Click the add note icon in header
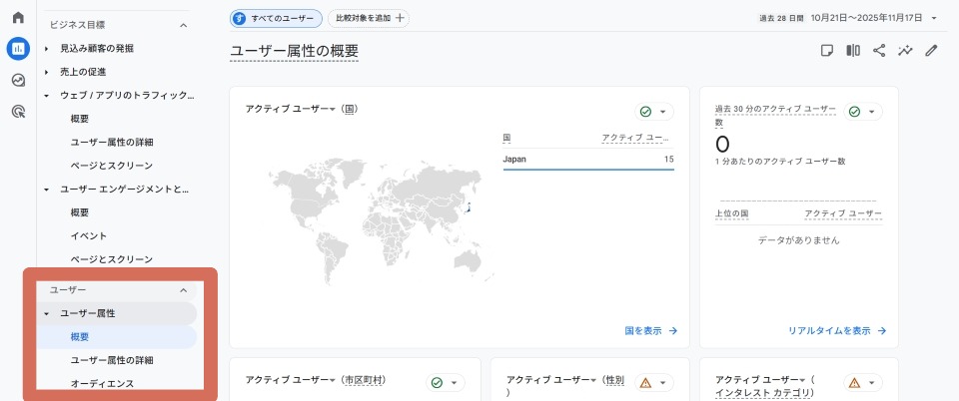This screenshot has width=959, height=401. [827, 50]
